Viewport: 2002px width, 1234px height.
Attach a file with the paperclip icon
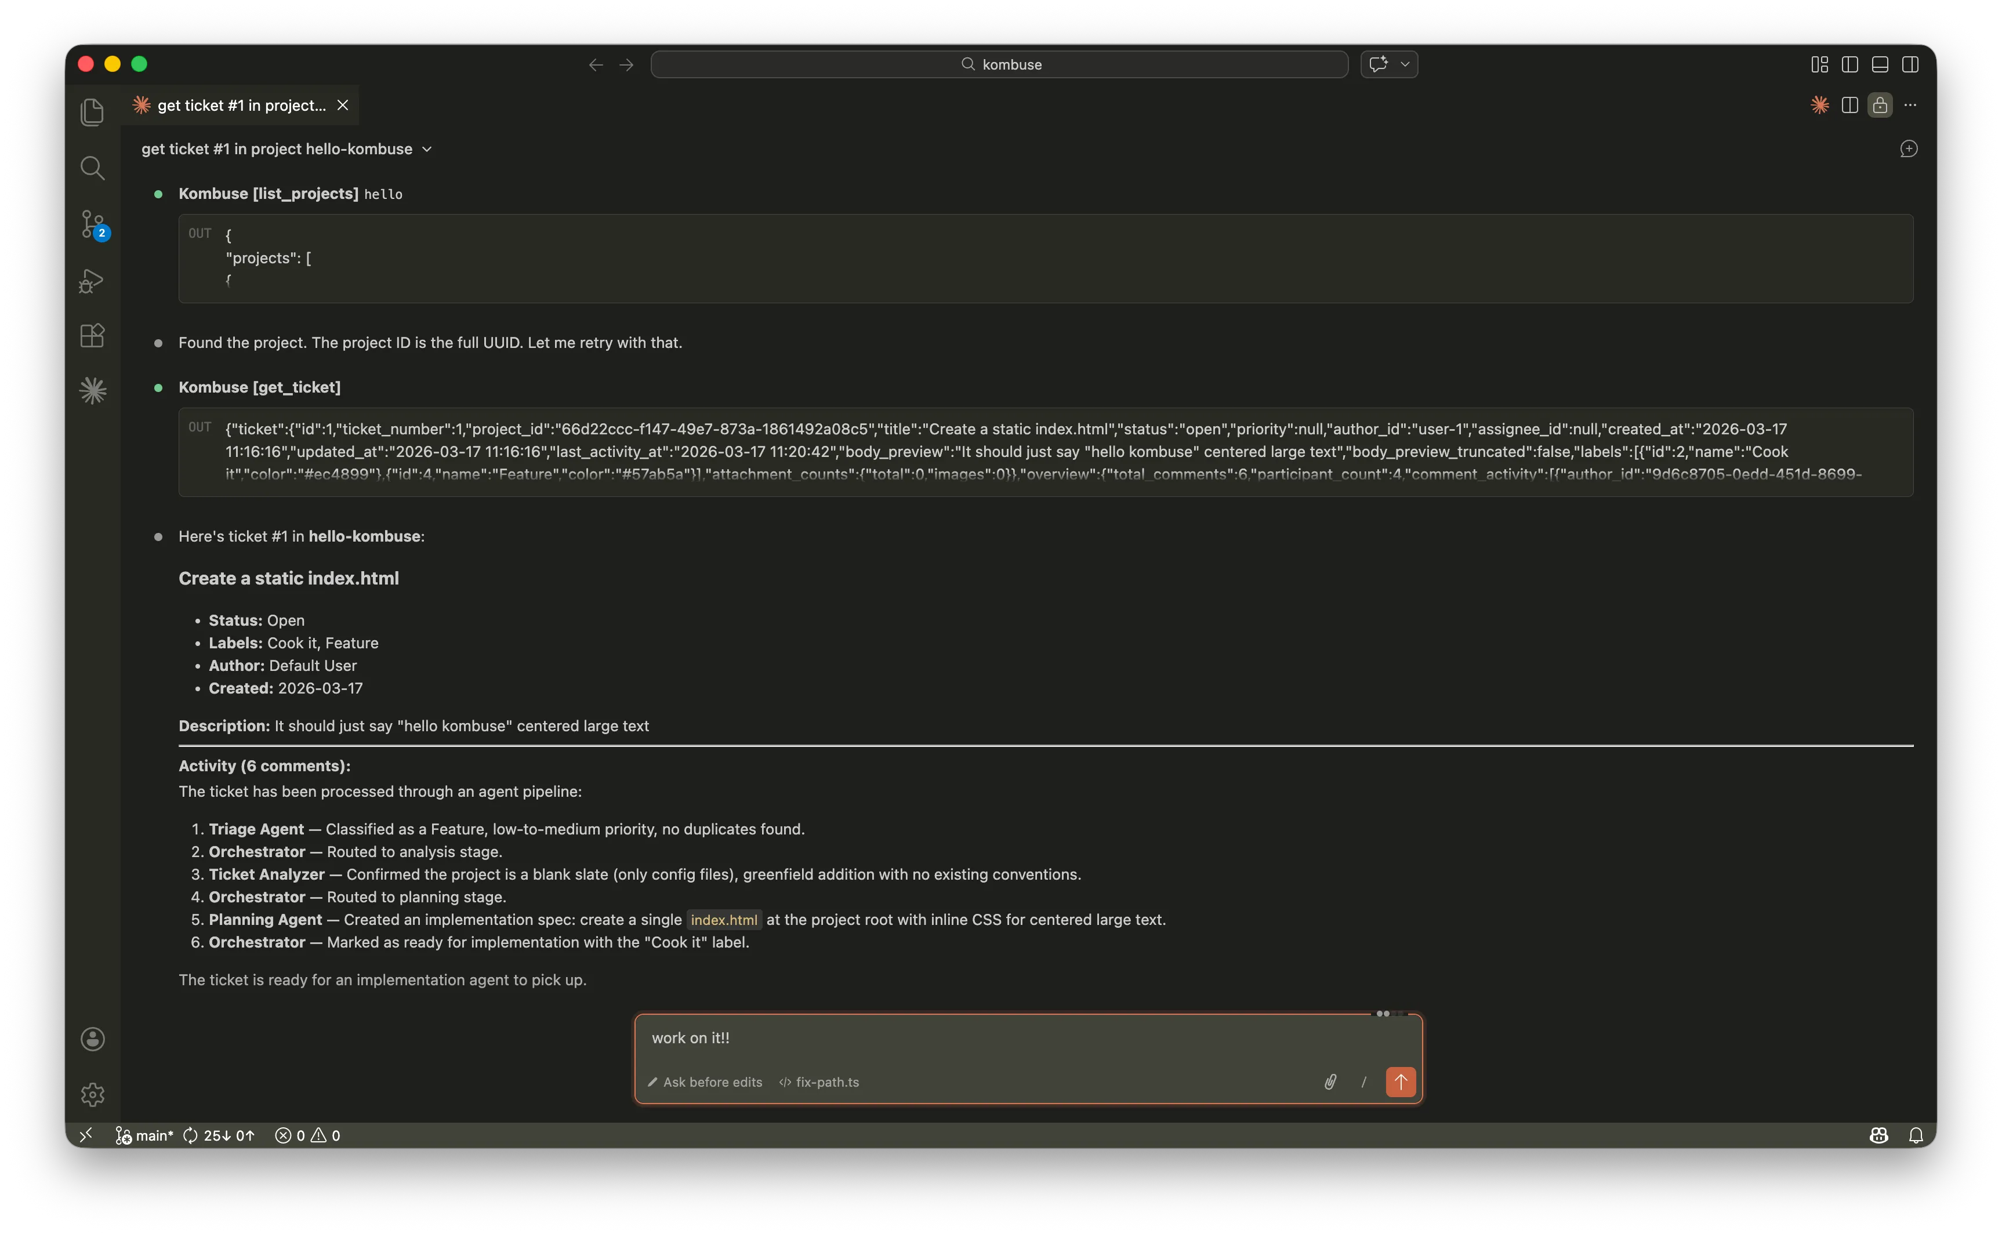point(1329,1082)
